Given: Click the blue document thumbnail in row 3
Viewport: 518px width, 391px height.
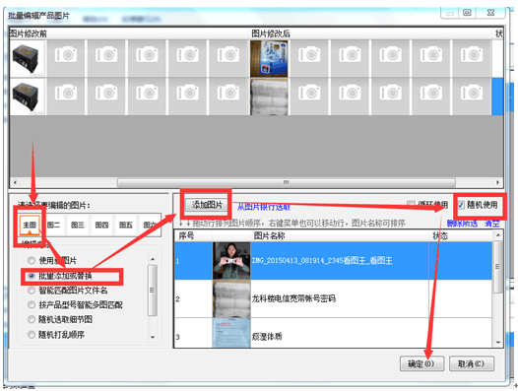Looking at the screenshot, I should [x=231, y=333].
